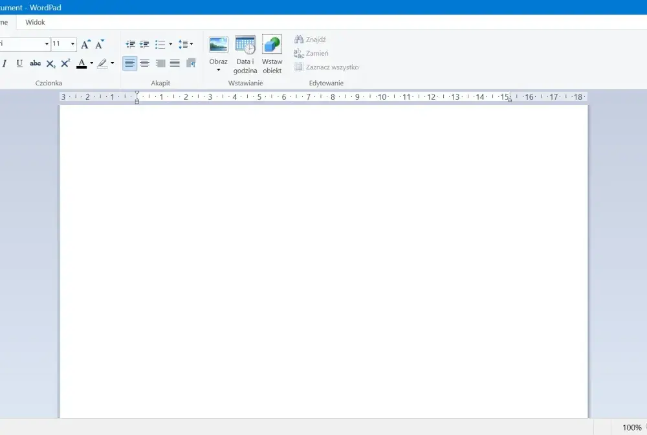The width and height of the screenshot is (647, 435).
Task: Insert Data i godzina
Action: click(x=245, y=54)
